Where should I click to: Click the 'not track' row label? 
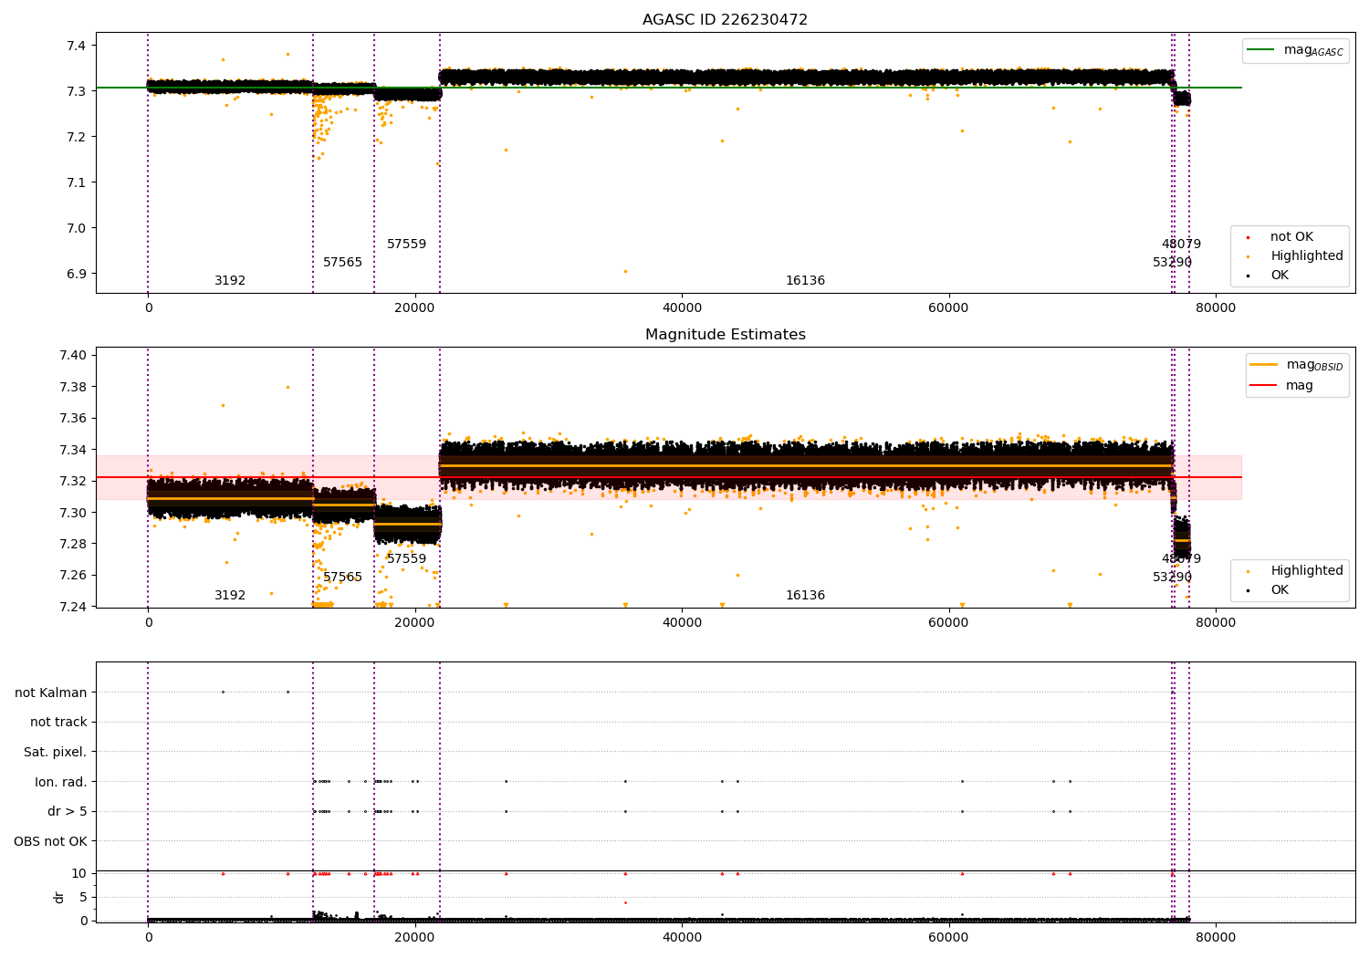58,722
